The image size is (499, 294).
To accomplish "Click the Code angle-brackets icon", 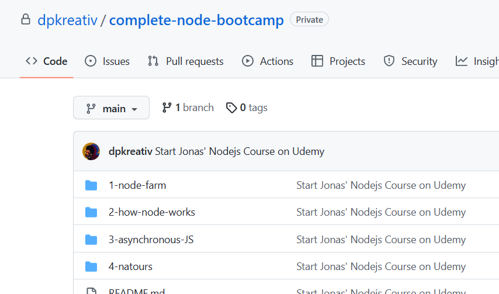I will click(32, 61).
